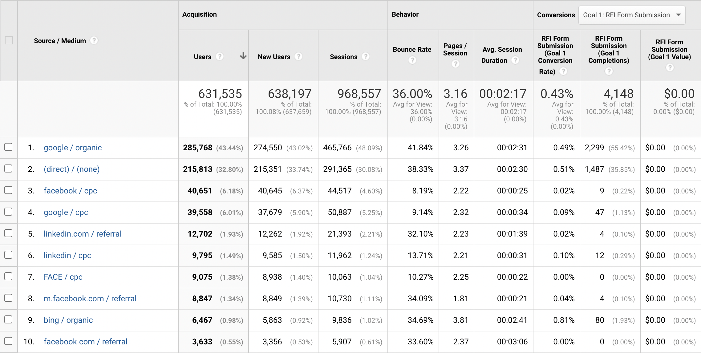Screen dimensions: 701x353
Task: Click New Users value 37,679 for google / cpc
Action: pos(270,212)
